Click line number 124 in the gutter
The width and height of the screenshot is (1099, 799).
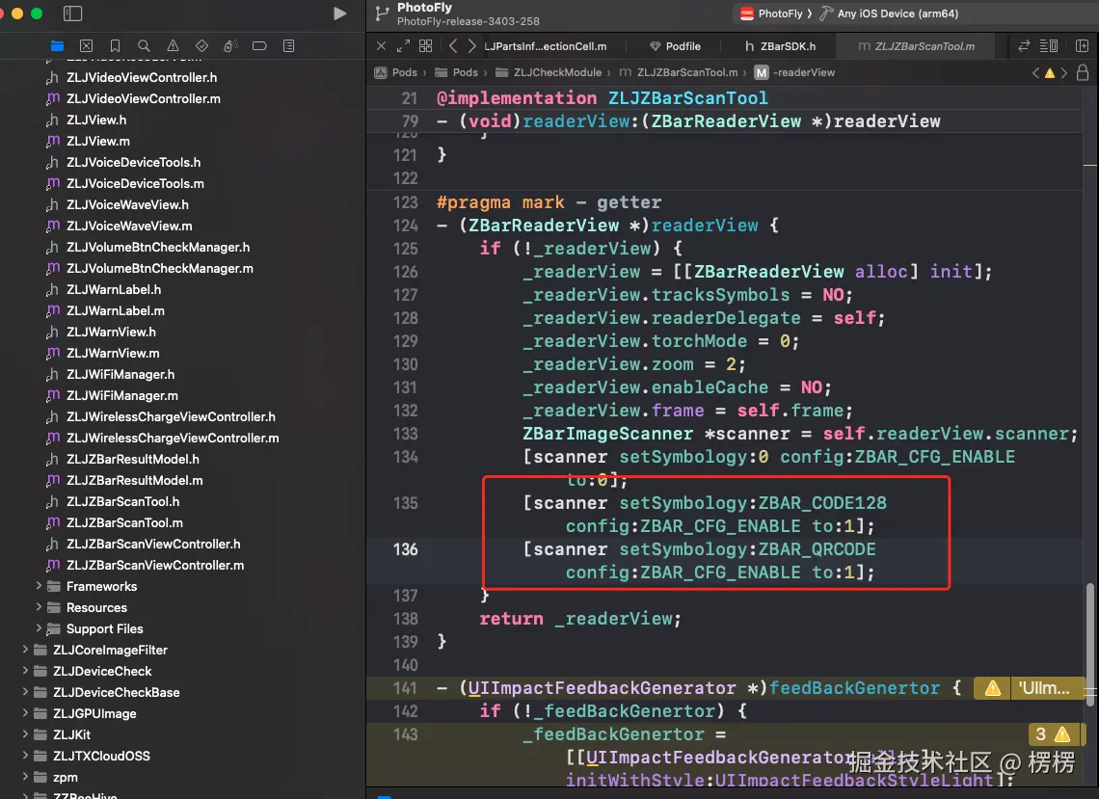(x=406, y=226)
